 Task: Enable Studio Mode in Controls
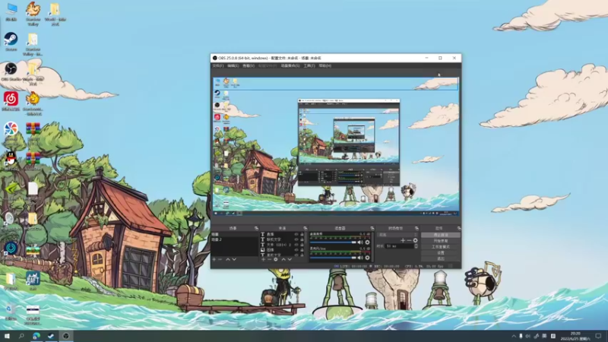[x=441, y=246]
